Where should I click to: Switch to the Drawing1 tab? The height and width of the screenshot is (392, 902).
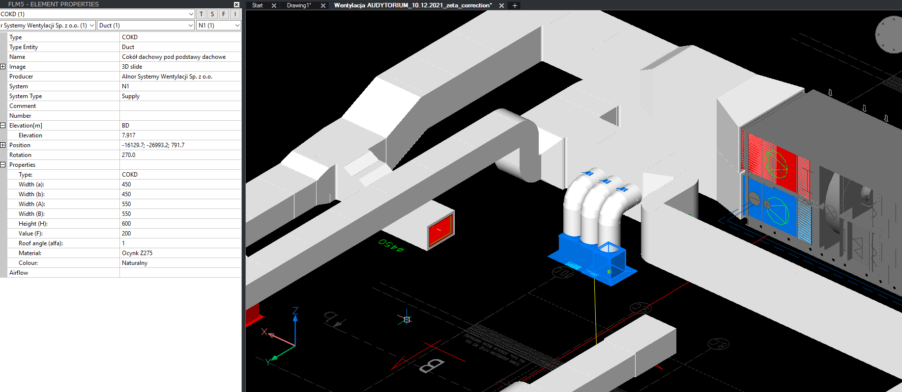click(299, 5)
